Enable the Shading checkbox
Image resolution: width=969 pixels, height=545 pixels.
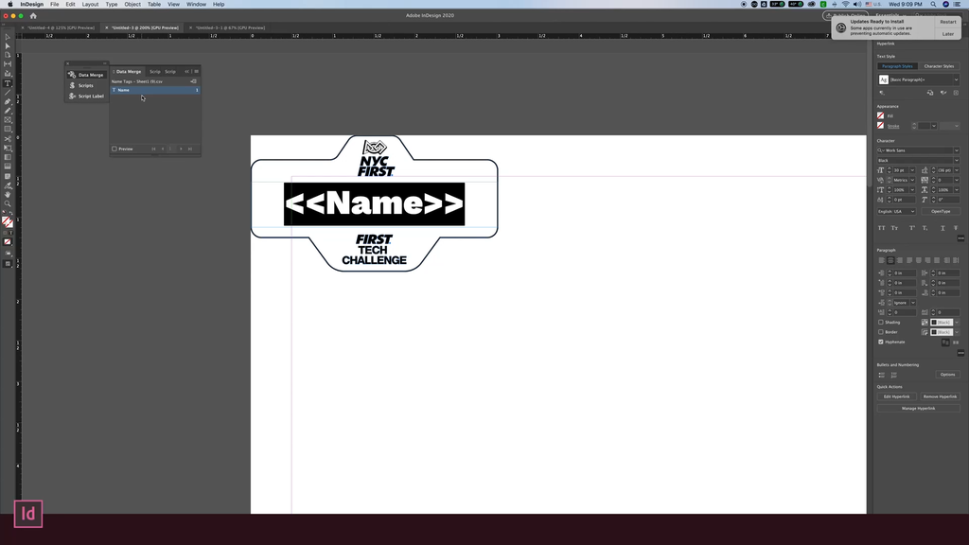(880, 322)
